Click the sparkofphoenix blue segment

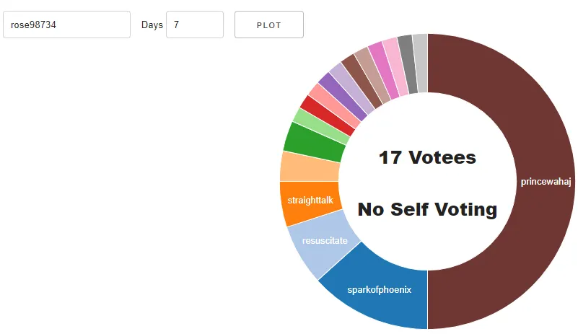pos(380,291)
